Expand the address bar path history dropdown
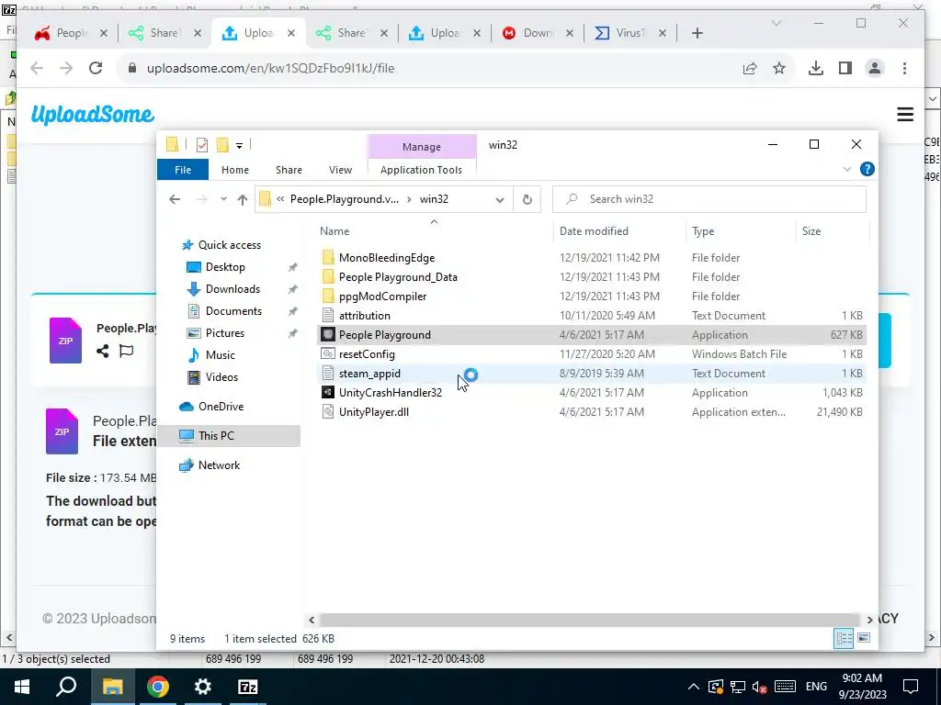941x705 pixels. (499, 199)
